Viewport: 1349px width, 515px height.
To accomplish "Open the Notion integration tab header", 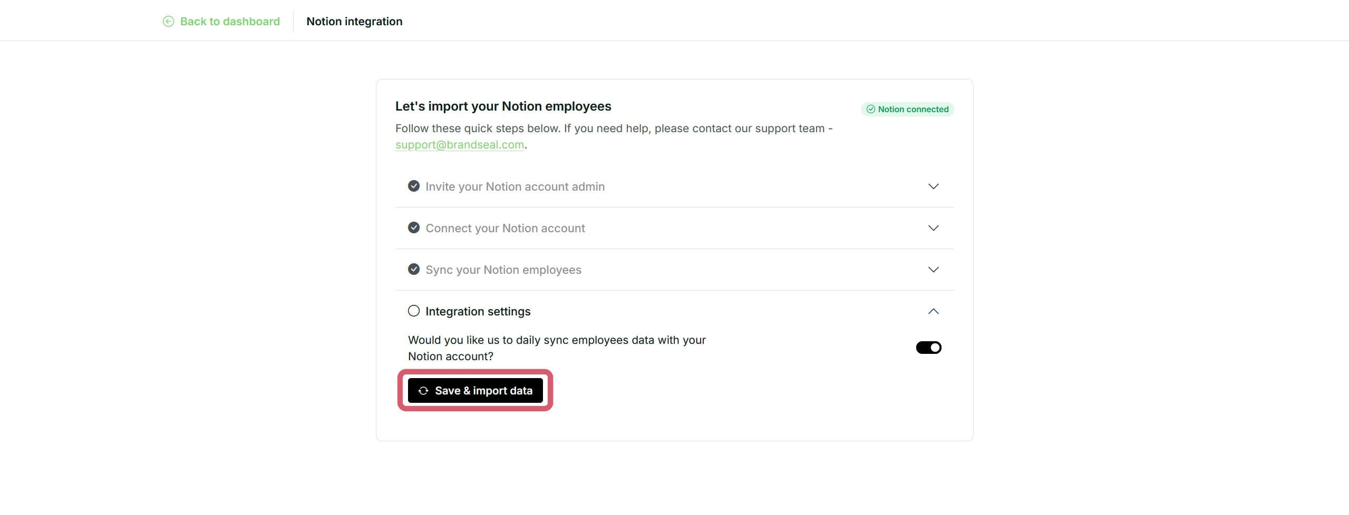I will click(354, 21).
